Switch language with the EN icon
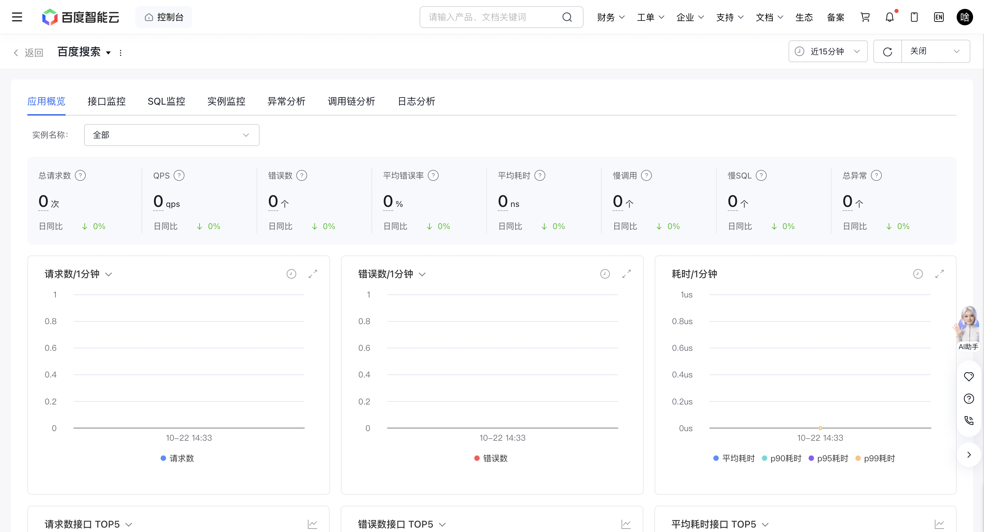 click(939, 17)
